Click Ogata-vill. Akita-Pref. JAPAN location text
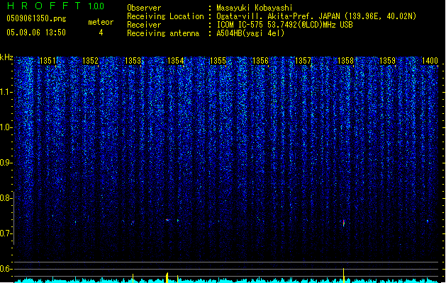The image size is (446, 283). click(x=316, y=16)
